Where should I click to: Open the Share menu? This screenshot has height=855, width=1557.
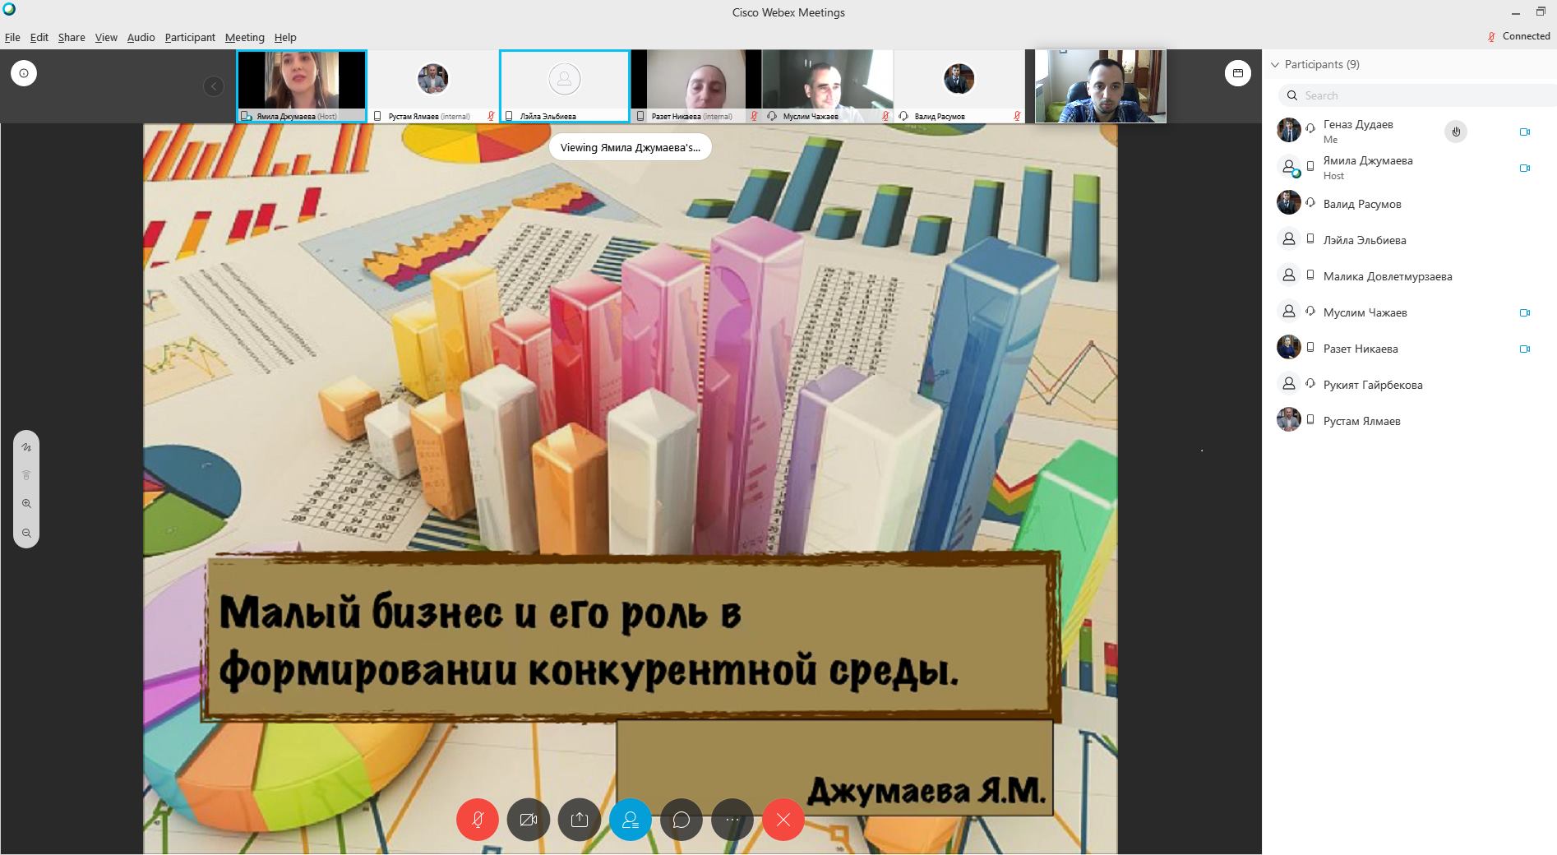point(72,37)
